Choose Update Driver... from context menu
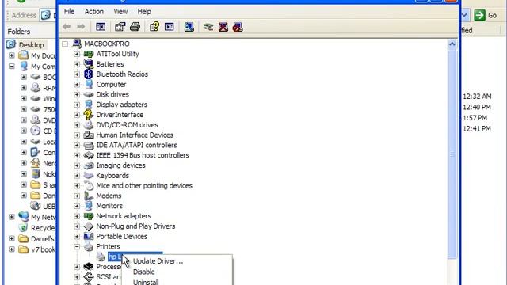Screen dimensions: 507x285 [x=158, y=261]
